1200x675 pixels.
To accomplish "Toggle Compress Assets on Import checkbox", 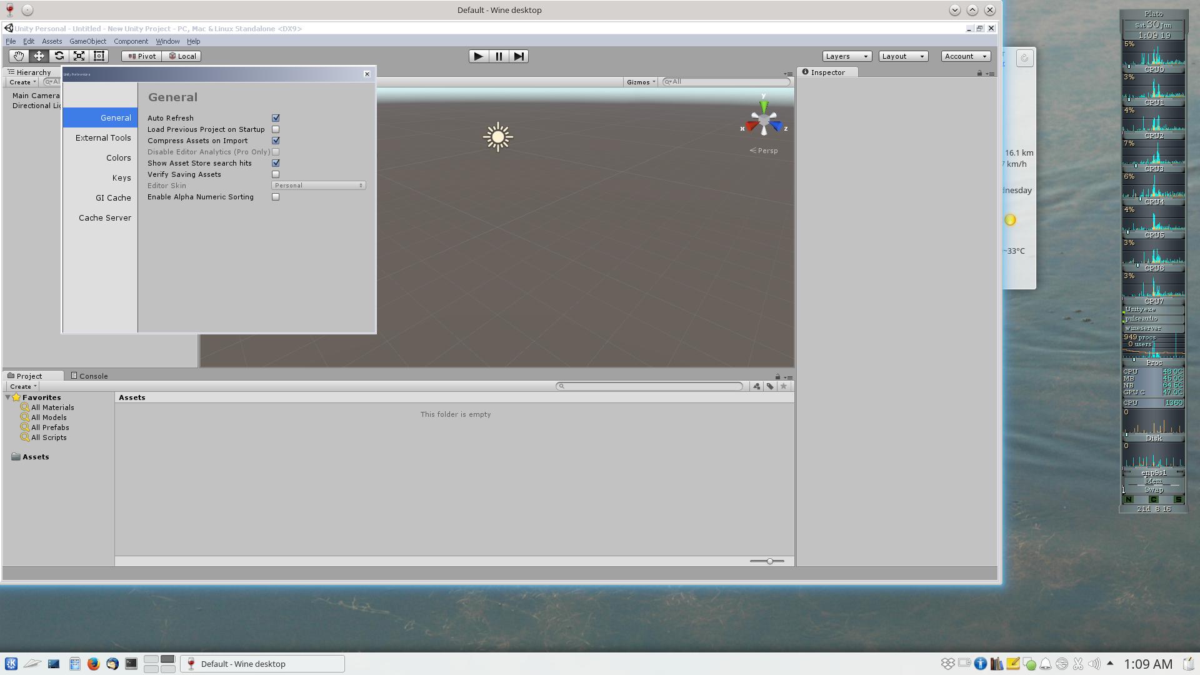I will [276, 141].
